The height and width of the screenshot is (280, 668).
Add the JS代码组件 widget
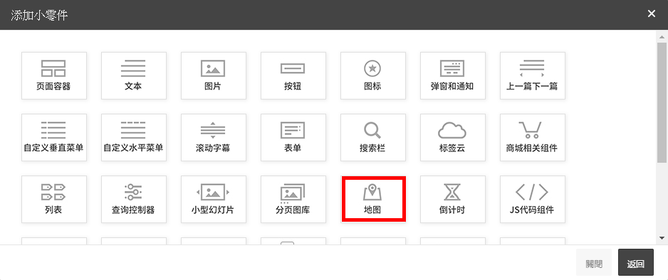[x=533, y=199]
